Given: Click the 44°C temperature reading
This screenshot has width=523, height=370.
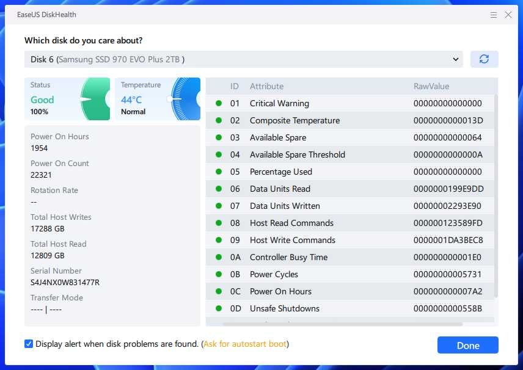Looking at the screenshot, I should pos(131,100).
